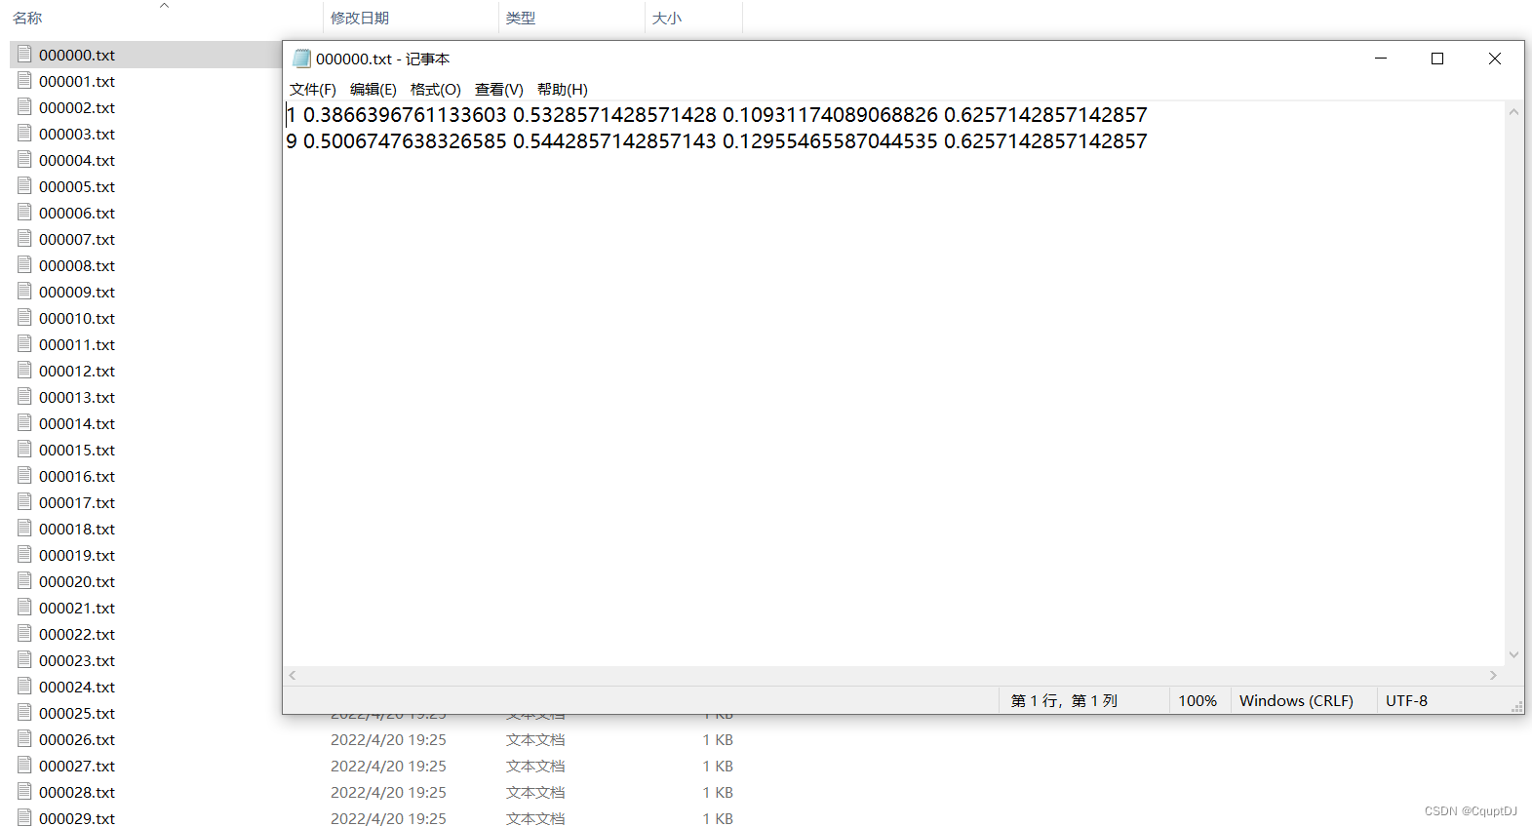Click file icon of 000014.txt
Viewport: 1532px width, 827px height.
24,423
